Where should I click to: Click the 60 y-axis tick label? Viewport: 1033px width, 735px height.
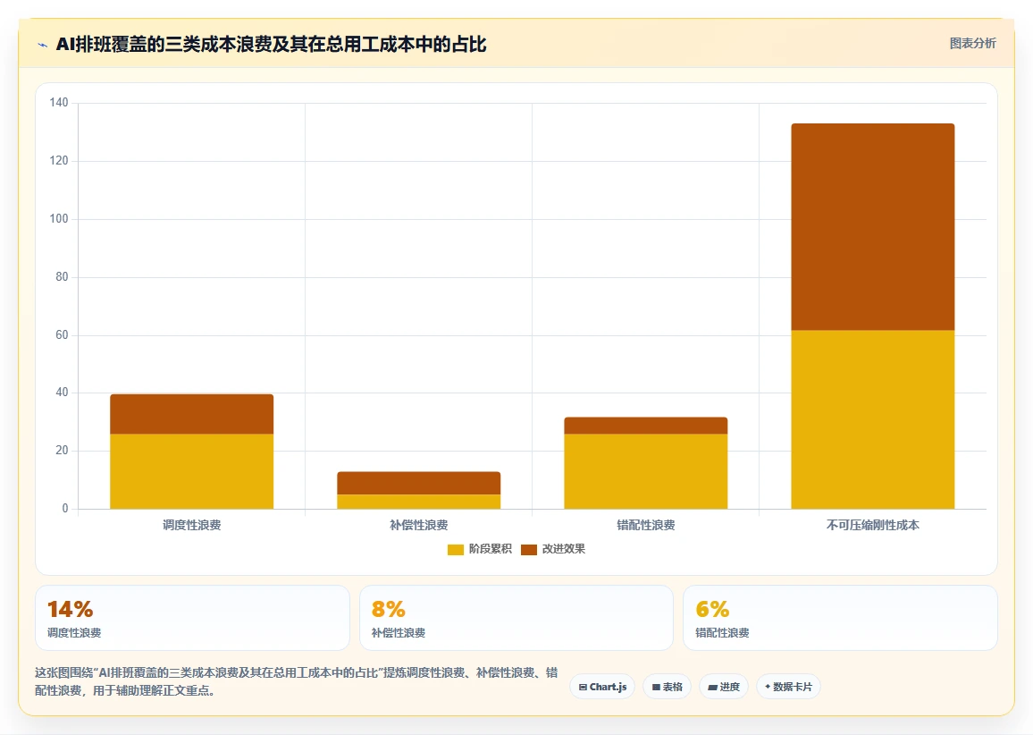point(62,335)
